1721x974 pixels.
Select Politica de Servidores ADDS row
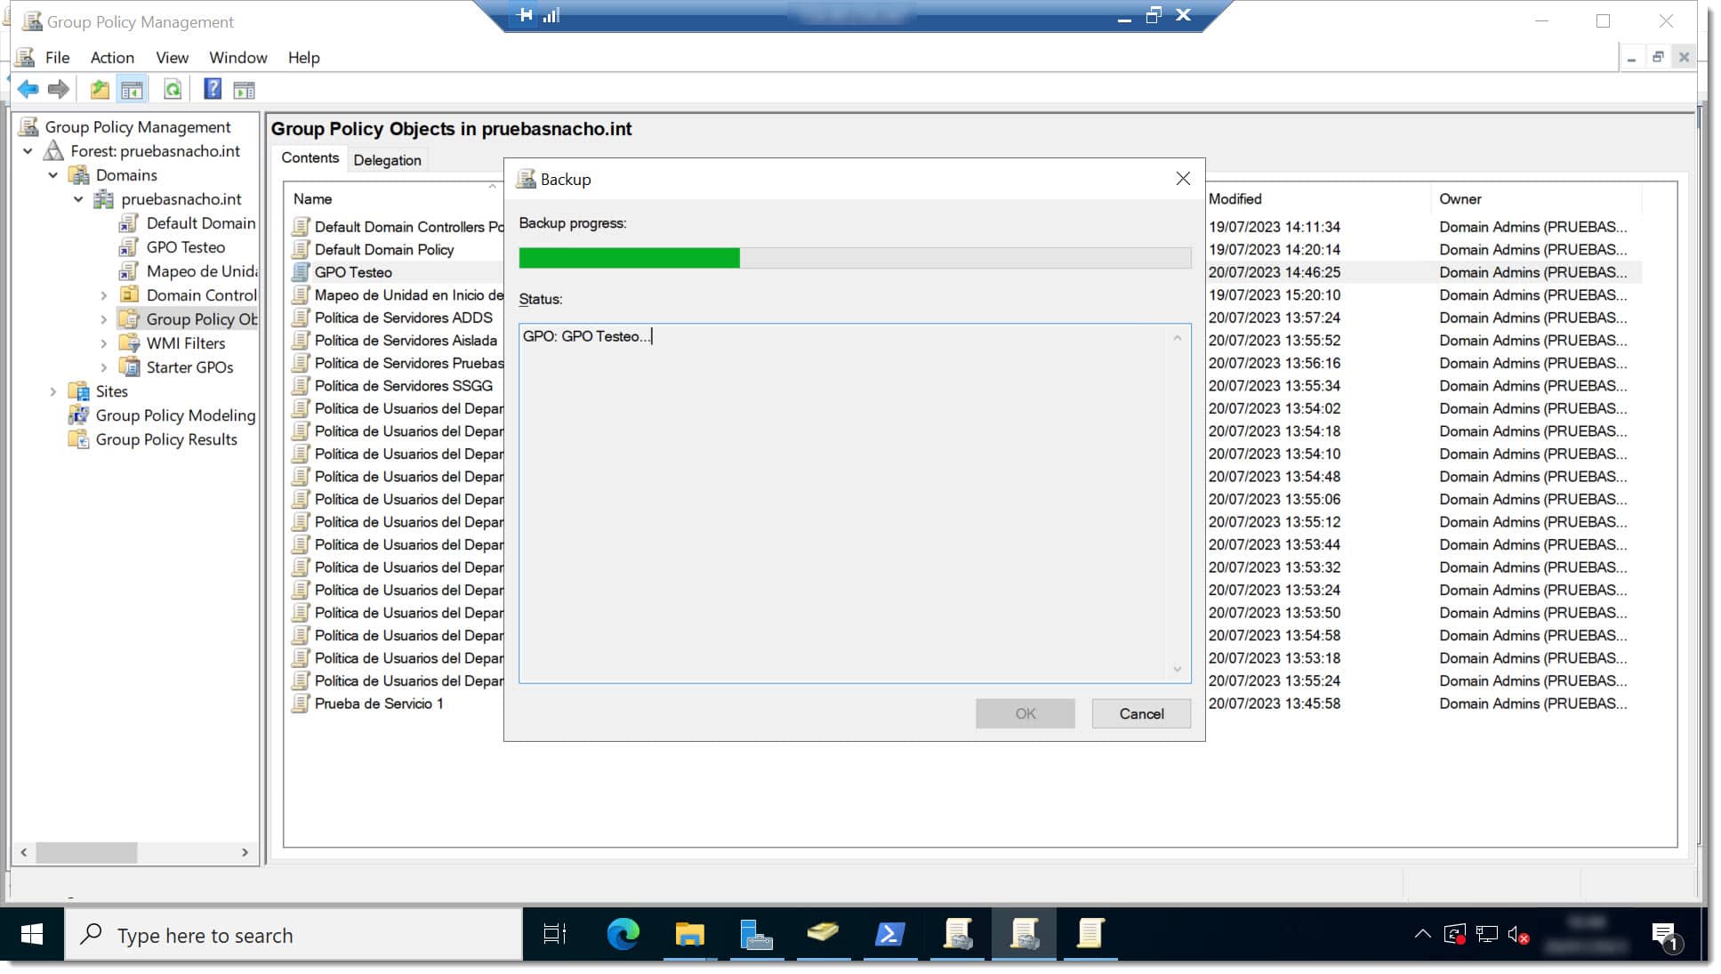coord(403,318)
